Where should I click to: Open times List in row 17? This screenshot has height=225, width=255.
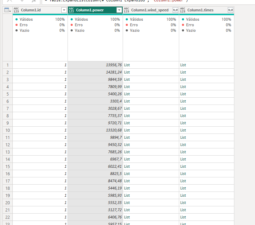click(183, 181)
